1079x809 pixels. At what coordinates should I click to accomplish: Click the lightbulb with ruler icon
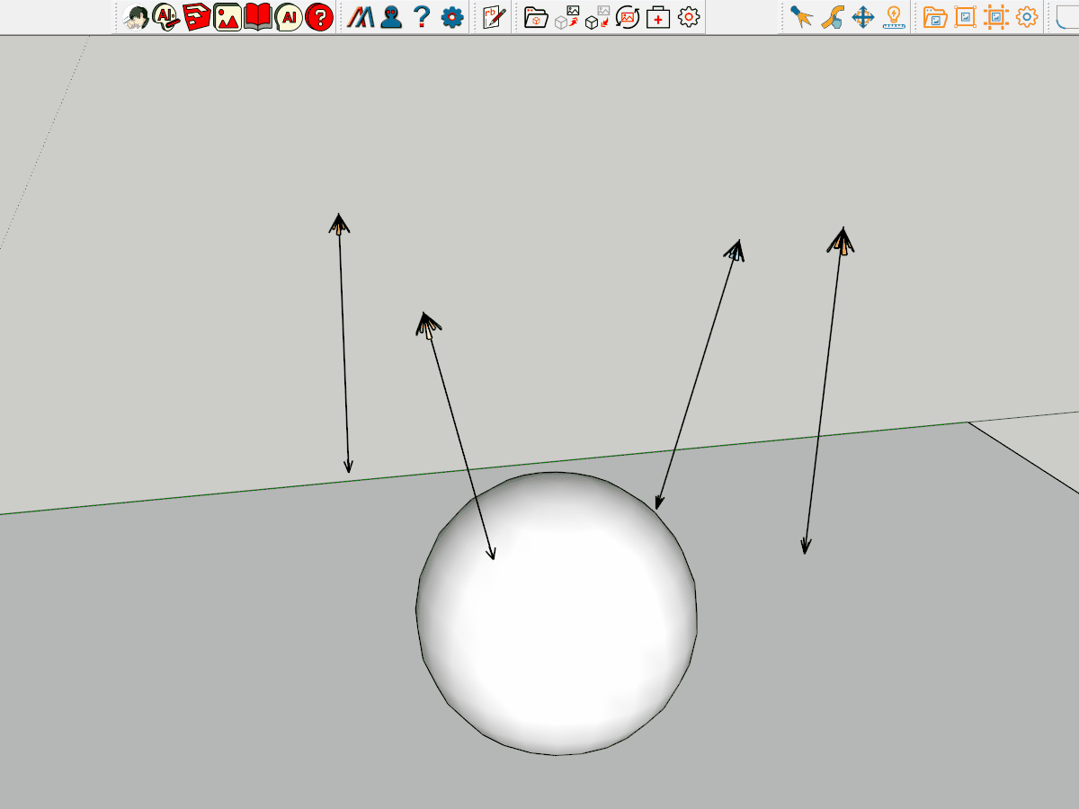pos(894,17)
